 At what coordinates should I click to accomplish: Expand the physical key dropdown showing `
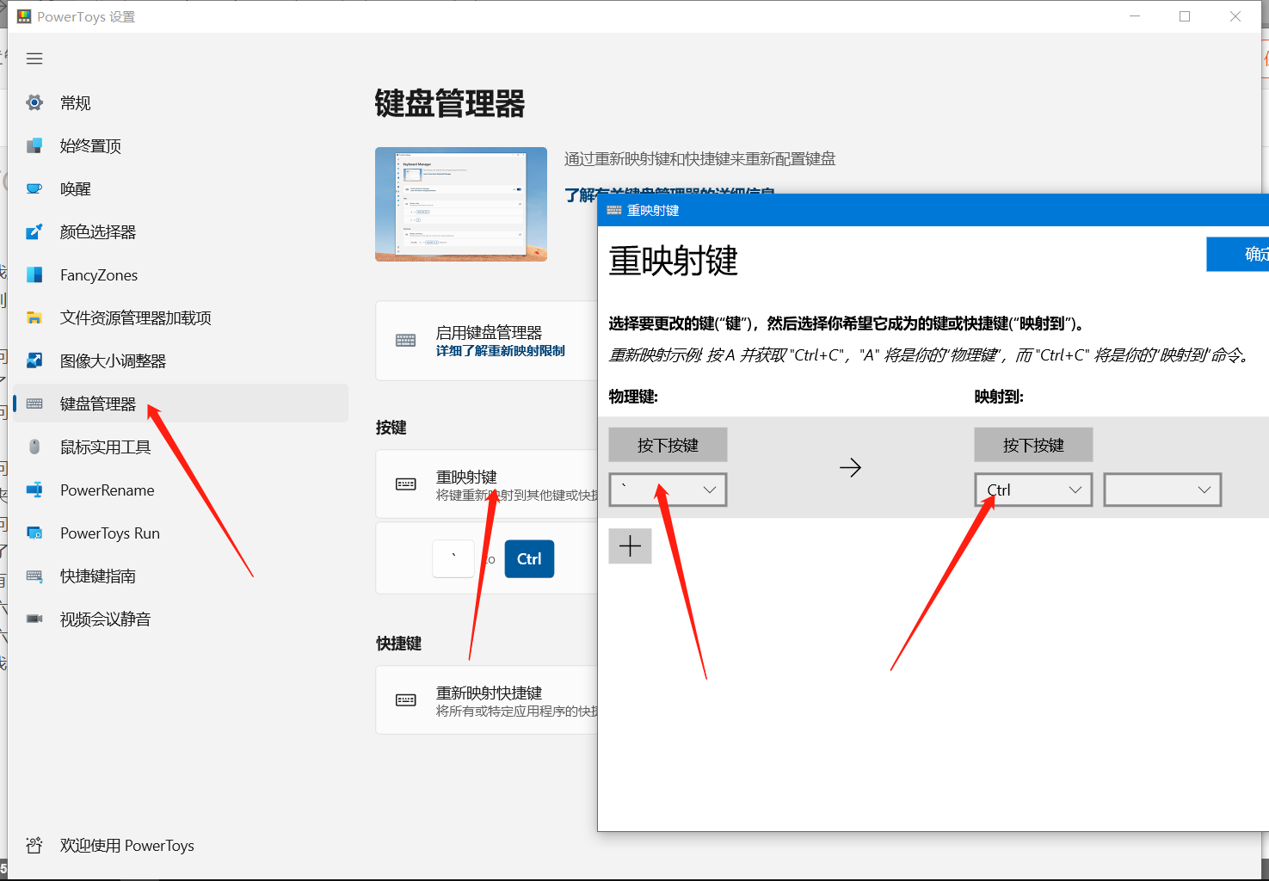click(x=668, y=490)
